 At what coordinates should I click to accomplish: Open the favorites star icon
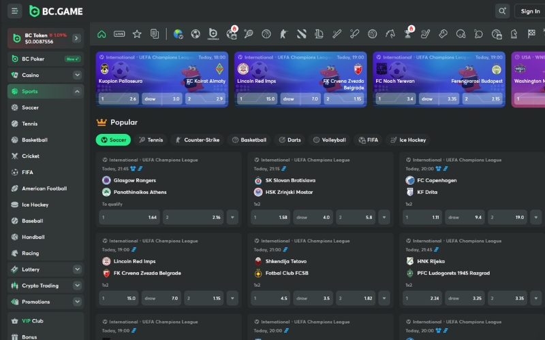[x=137, y=34]
